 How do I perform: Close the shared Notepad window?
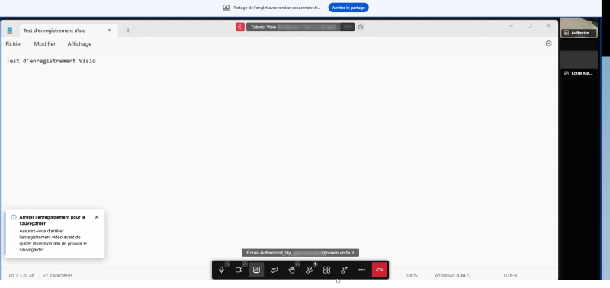pos(548,26)
